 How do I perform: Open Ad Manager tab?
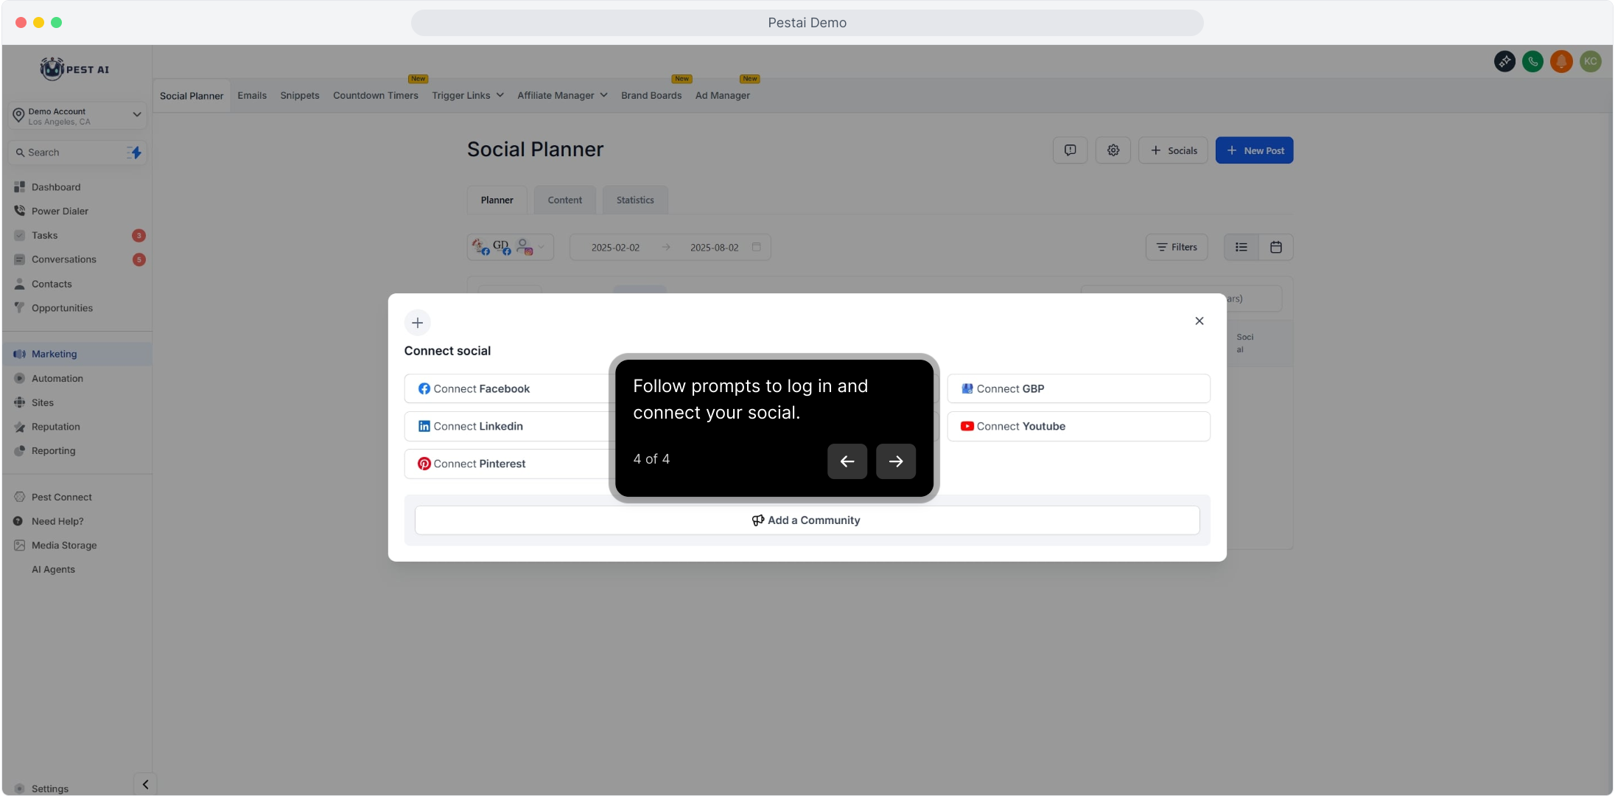[723, 96]
